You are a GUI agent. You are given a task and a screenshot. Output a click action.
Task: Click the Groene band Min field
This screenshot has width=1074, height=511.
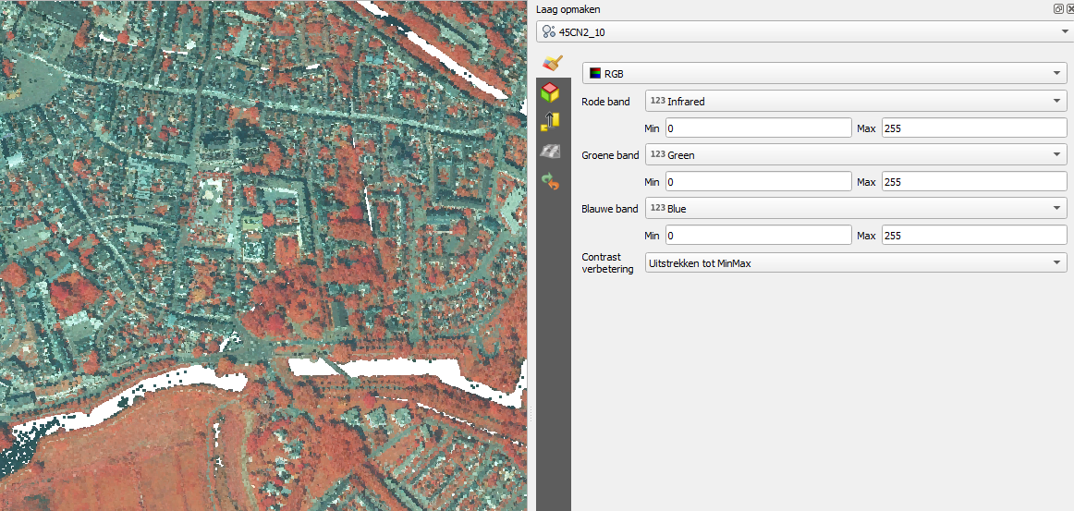pyautogui.click(x=757, y=182)
